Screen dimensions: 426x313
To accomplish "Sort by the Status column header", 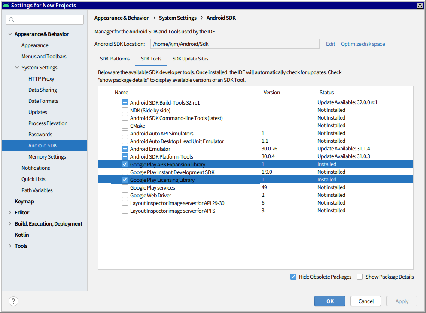I will [364, 93].
